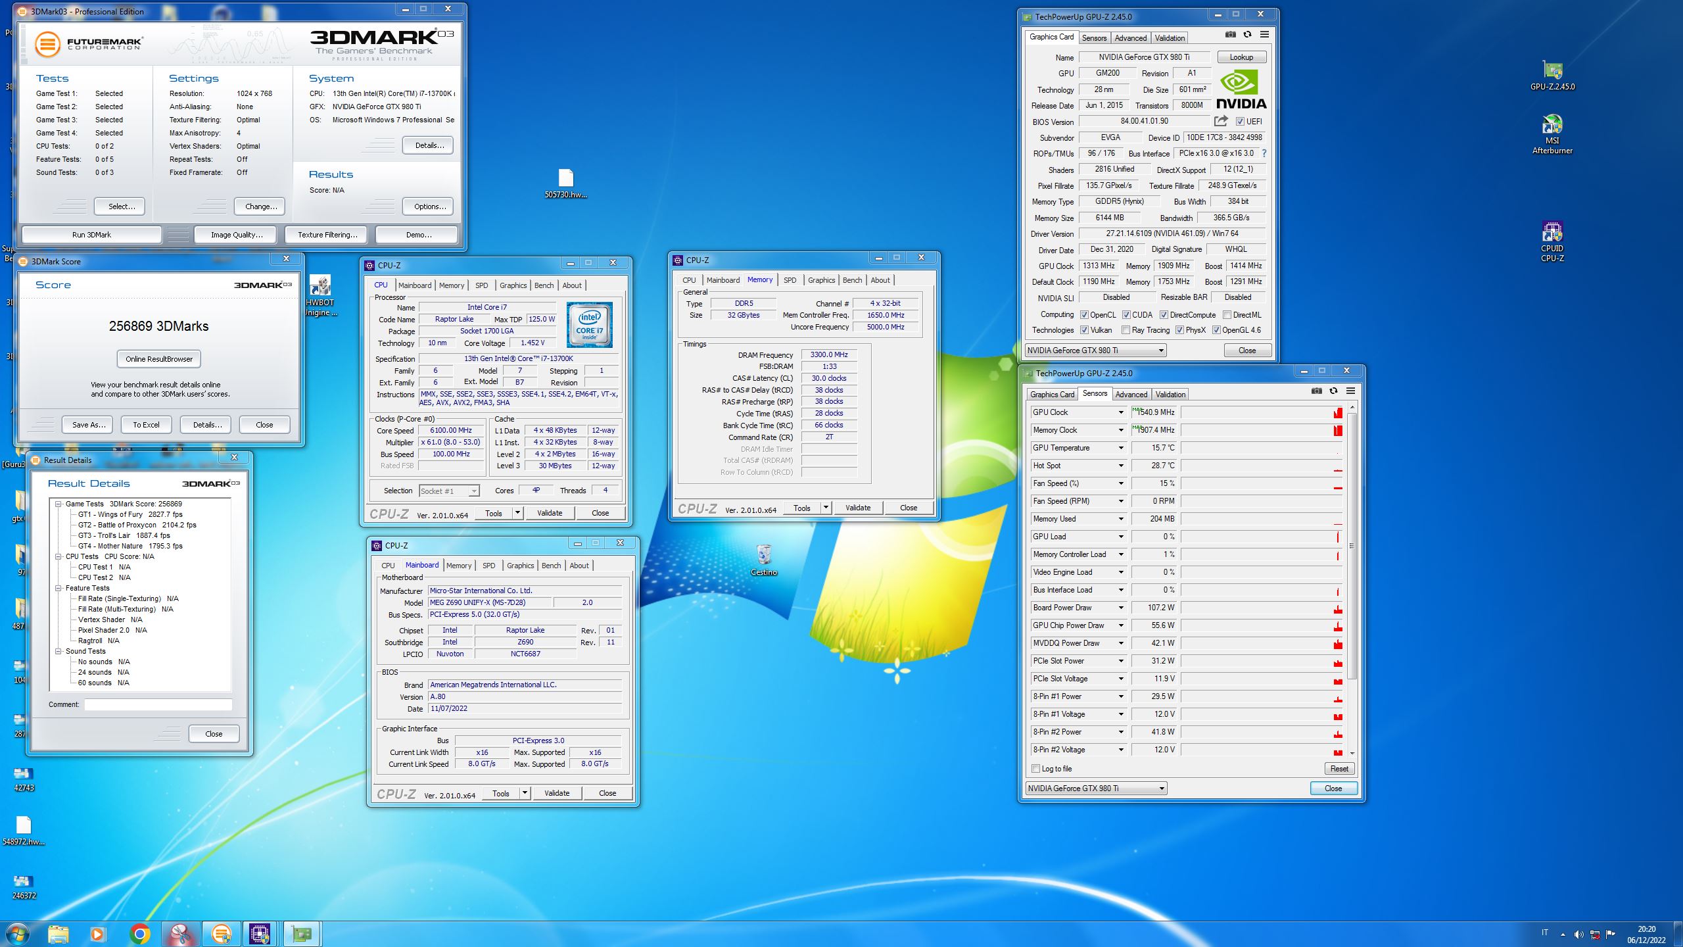Open the top GPU-Z window's hamburger menu
The width and height of the screenshot is (1683, 947).
point(1264,35)
